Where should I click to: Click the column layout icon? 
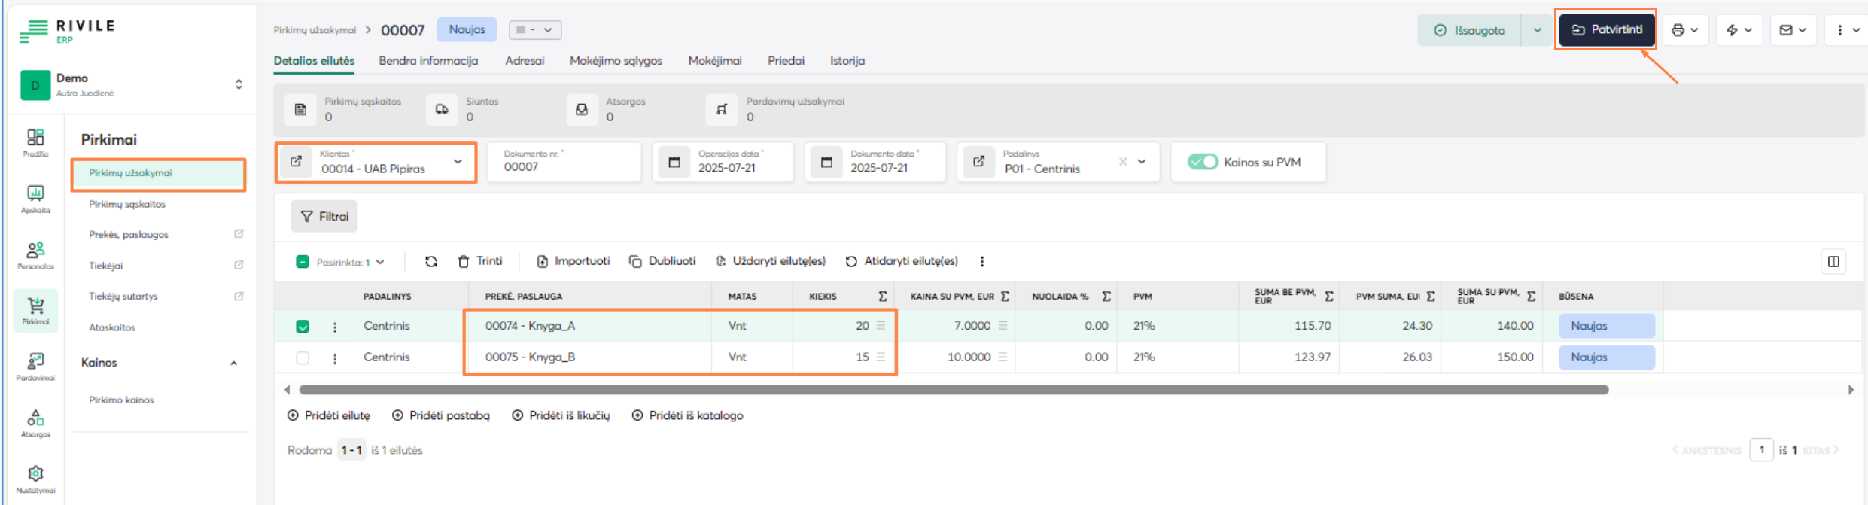[x=1833, y=261]
